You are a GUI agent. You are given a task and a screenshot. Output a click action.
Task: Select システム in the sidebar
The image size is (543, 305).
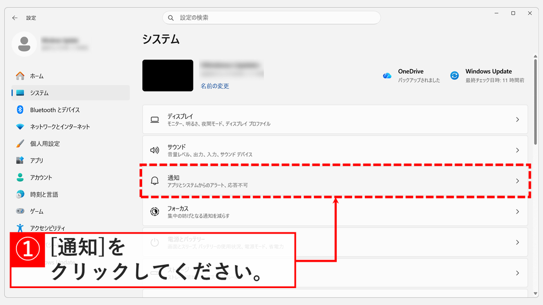pyautogui.click(x=71, y=93)
